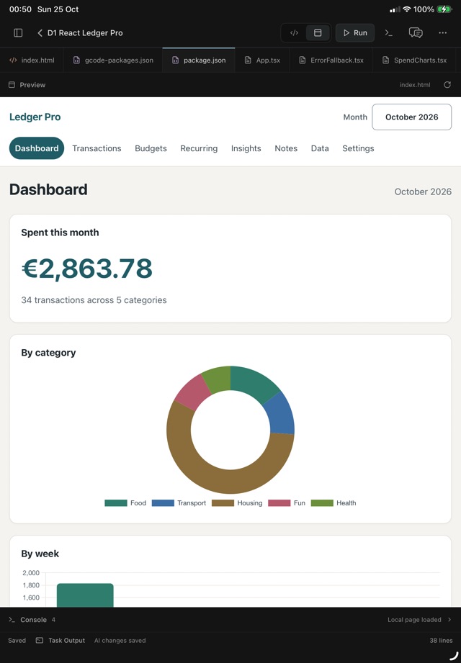Click the gcode-packages.json file icon
Image resolution: width=461 pixels, height=663 pixels.
(x=76, y=60)
